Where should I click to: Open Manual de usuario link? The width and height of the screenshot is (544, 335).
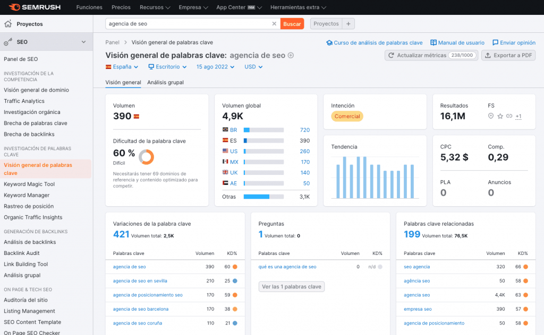pyautogui.click(x=457, y=42)
